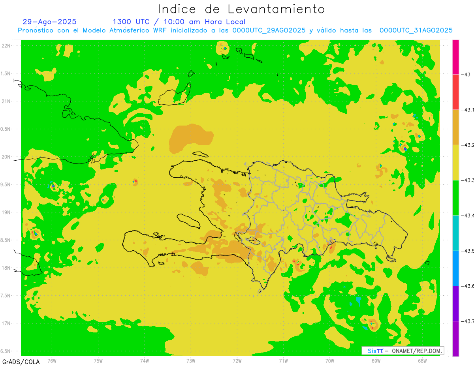The width and height of the screenshot is (474, 366).
Task: Pick the yellow legend swatch between -43.2 and -43.3
Action: [x=455, y=162]
